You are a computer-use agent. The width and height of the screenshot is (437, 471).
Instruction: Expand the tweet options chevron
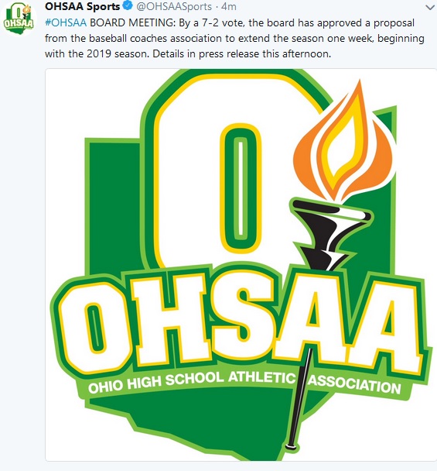(x=430, y=8)
